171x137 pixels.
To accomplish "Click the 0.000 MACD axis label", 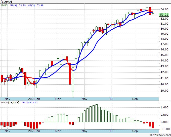I will (x=164, y=122).
